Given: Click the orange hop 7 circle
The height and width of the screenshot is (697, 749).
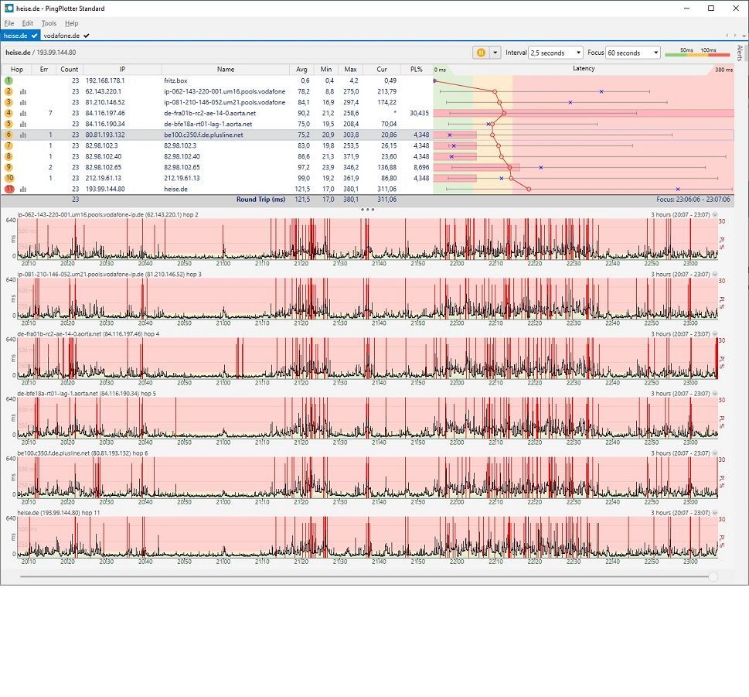Looking at the screenshot, I should [9, 145].
